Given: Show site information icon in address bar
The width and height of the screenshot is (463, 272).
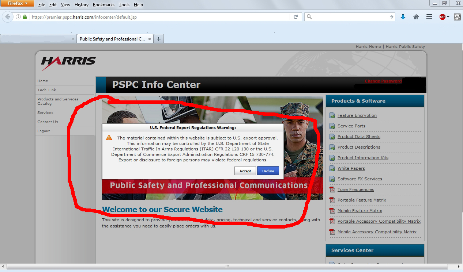Looking at the screenshot, I should (18, 17).
